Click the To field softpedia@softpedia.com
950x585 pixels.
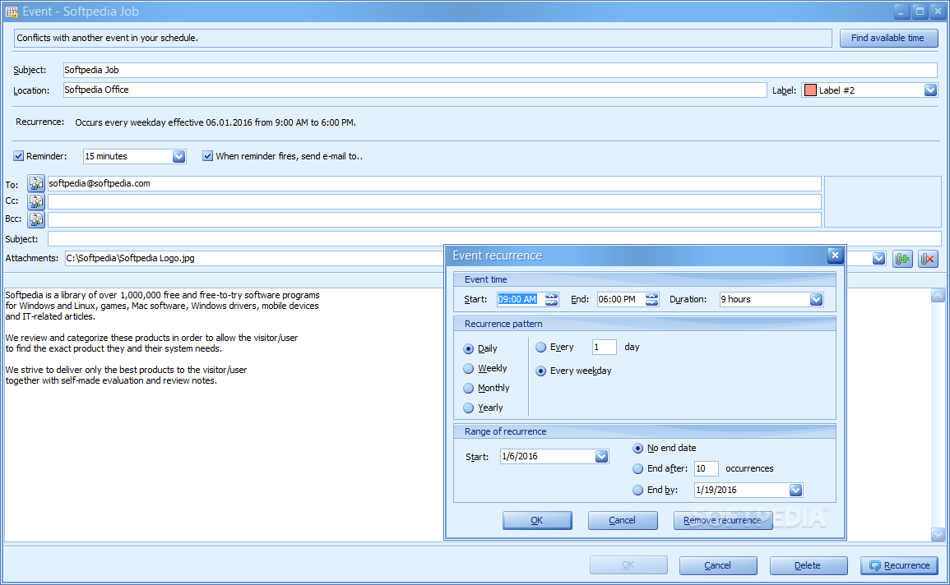coord(434,183)
